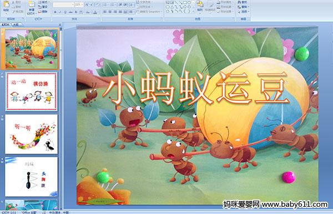Toggle bold formatting
The image size is (333, 214).
[x=55, y=12]
